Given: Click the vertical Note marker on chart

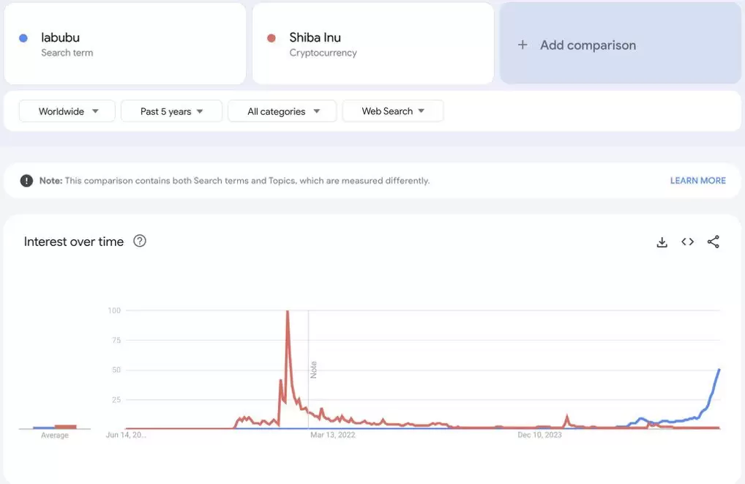Looking at the screenshot, I should pyautogui.click(x=313, y=370).
